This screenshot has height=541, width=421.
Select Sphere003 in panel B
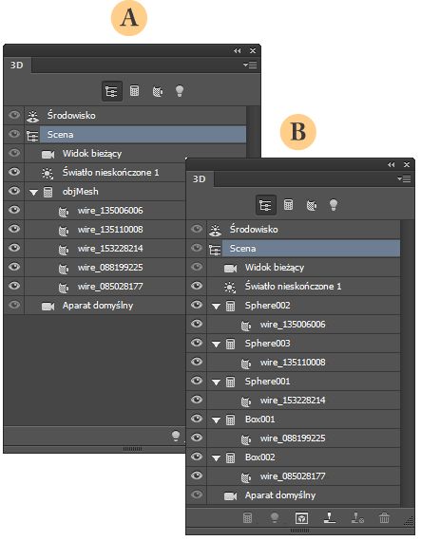tap(304, 344)
